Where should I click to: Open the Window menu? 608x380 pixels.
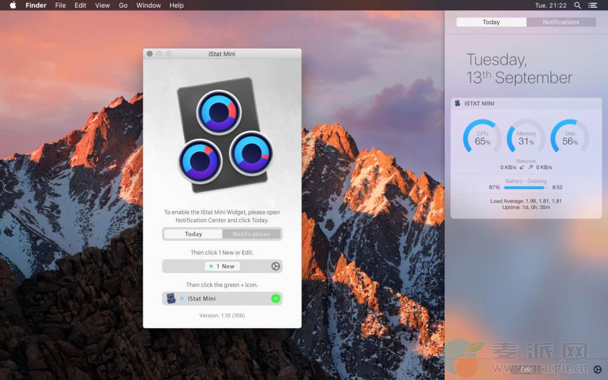(148, 5)
